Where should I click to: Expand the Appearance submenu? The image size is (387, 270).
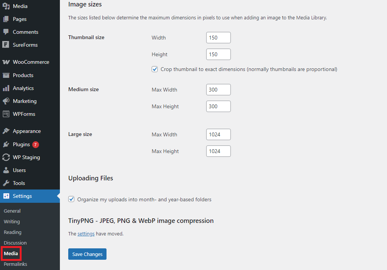[27, 131]
